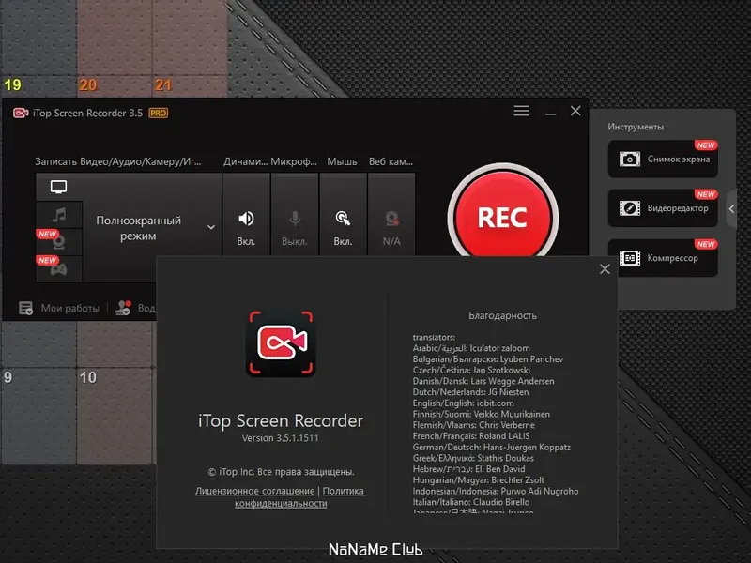Click the Снимок экрана camera icon

[x=629, y=159]
